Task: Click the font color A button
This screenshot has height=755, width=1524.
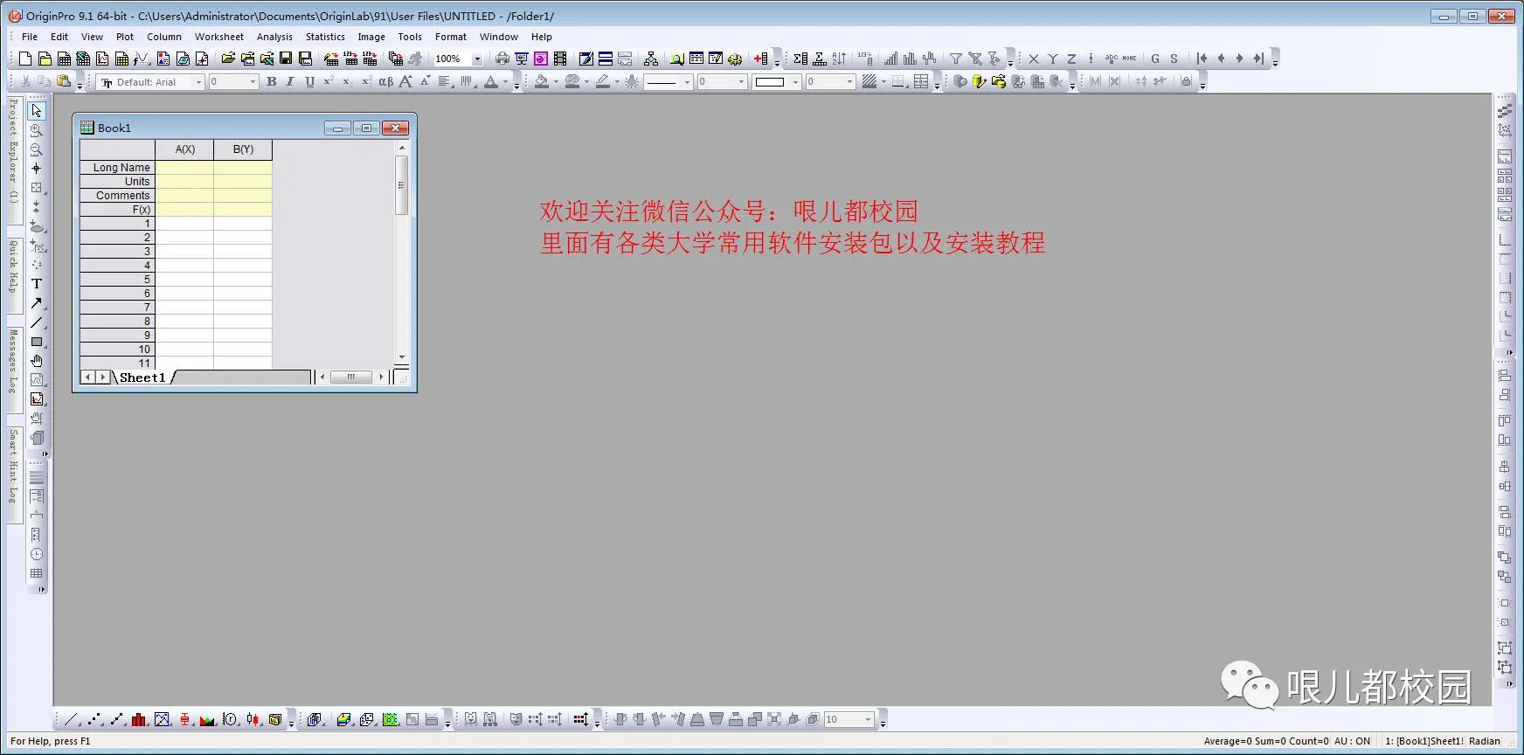Action: tap(491, 81)
